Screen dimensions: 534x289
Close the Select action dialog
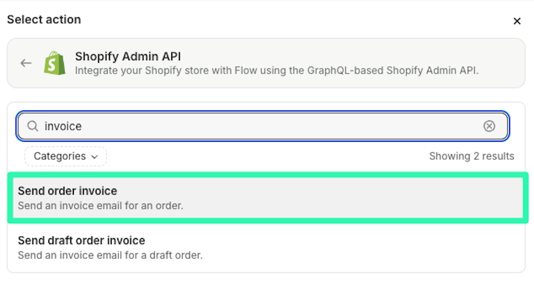click(x=517, y=21)
